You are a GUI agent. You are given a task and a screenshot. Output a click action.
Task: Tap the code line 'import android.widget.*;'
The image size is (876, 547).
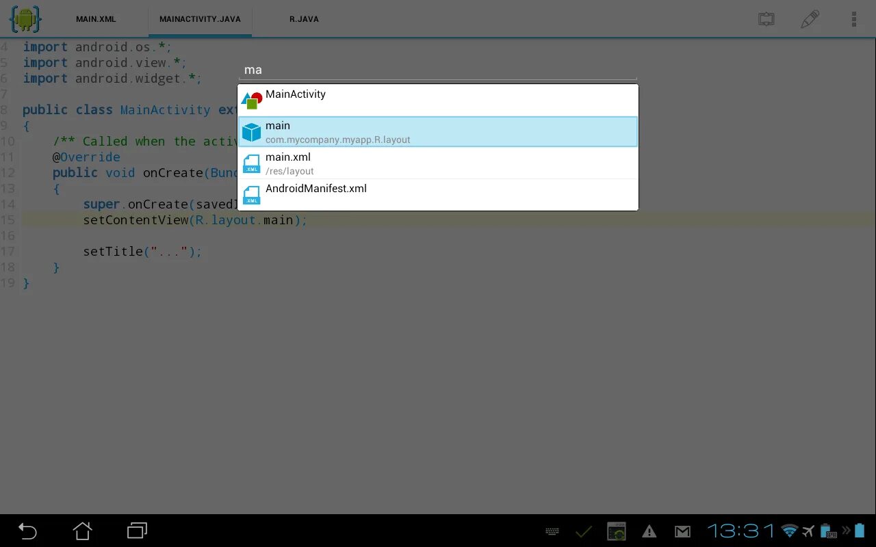pyautogui.click(x=112, y=79)
